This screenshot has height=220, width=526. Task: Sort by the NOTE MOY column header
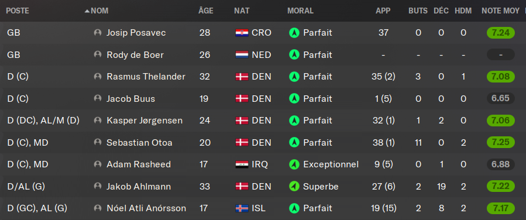point(500,11)
